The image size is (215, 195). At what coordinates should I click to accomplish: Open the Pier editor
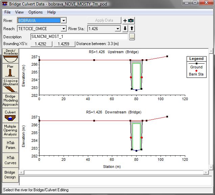10,71
